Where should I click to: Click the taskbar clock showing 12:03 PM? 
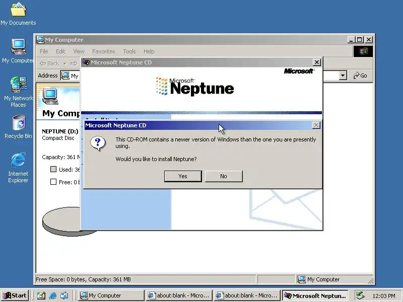click(384, 296)
